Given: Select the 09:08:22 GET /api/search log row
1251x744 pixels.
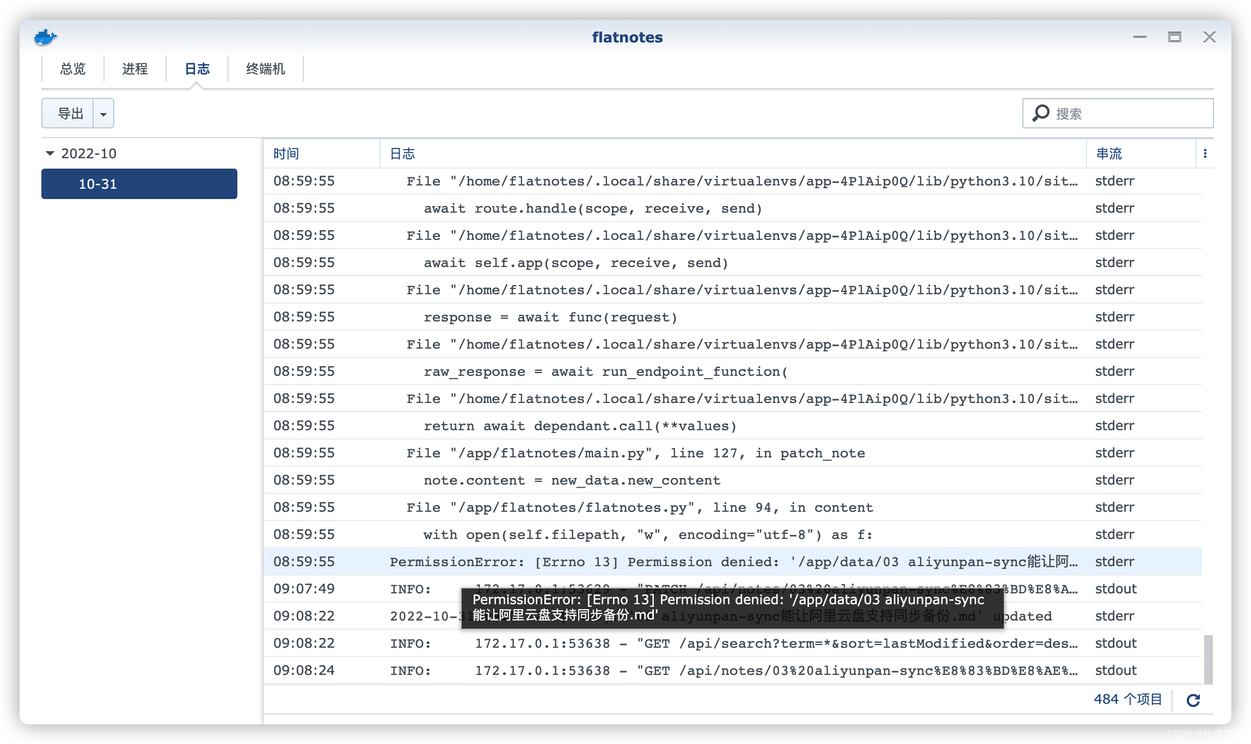Looking at the screenshot, I should [733, 643].
